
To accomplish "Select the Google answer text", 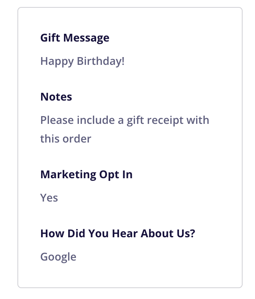I will pos(58,257).
